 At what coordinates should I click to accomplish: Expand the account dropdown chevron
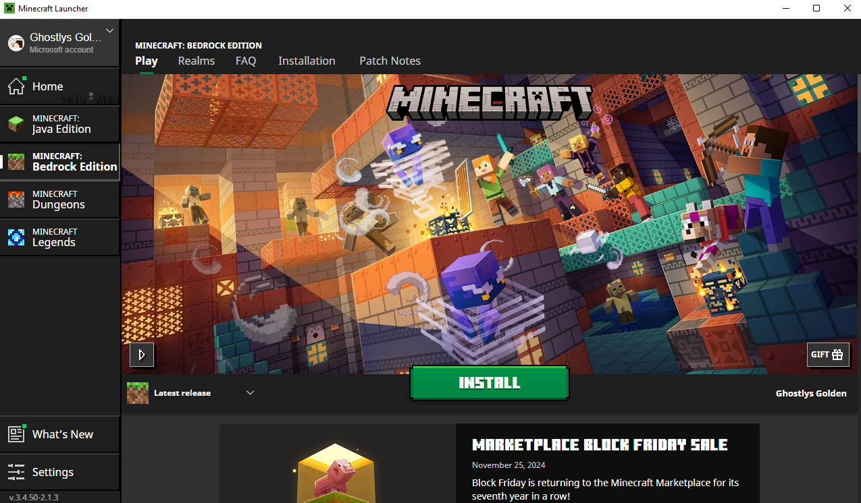point(110,31)
